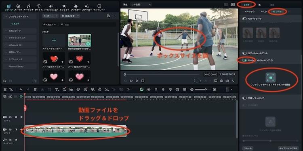Add first red heart sticker to timeline

click(62, 62)
